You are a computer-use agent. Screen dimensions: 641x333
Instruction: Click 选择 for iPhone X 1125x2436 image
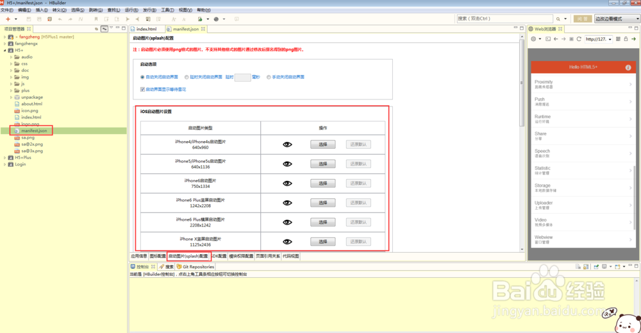(323, 242)
